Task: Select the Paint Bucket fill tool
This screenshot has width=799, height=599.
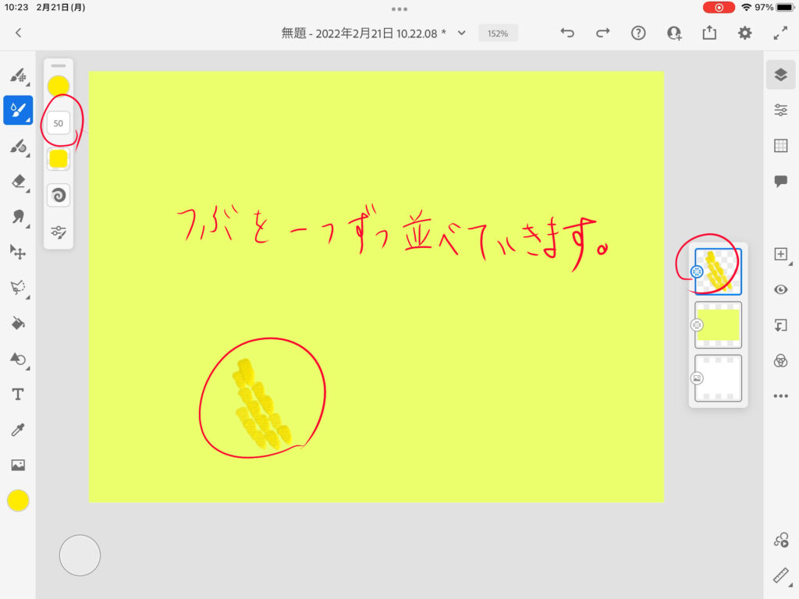Action: click(x=17, y=323)
